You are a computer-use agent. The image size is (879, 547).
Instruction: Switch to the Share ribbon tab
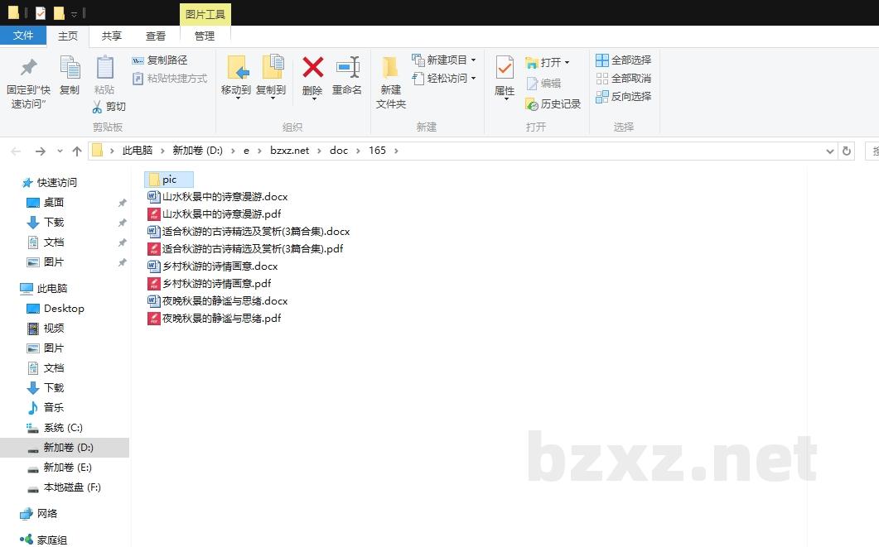112,36
